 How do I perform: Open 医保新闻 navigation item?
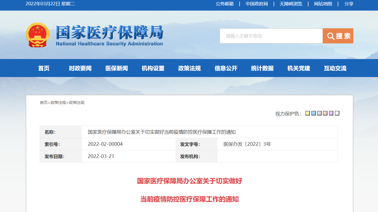[x=117, y=68]
